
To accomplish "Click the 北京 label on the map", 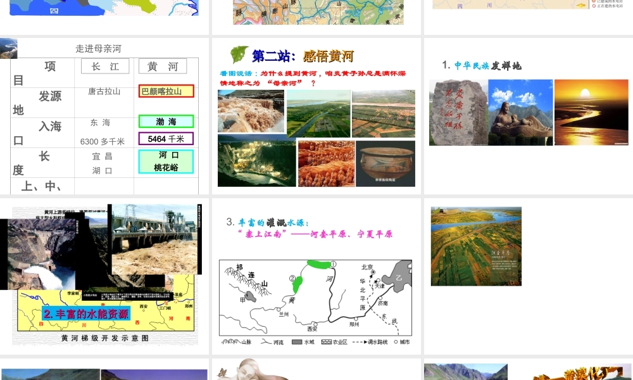I will (367, 267).
